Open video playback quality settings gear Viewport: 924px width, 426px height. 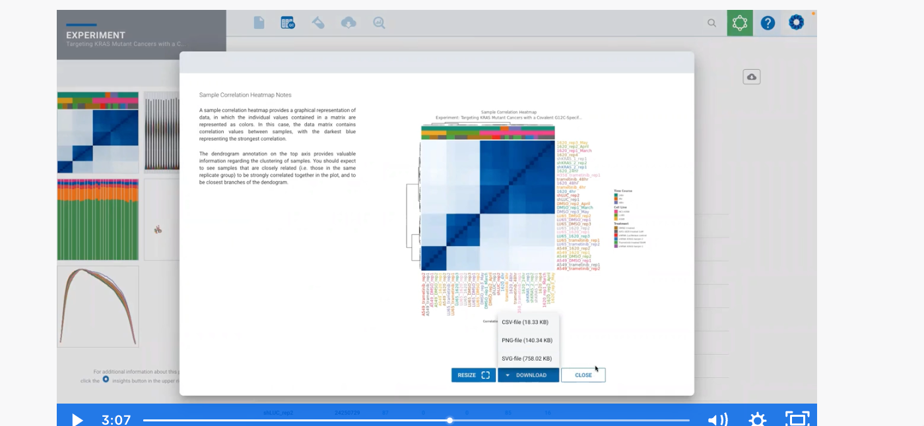758,419
